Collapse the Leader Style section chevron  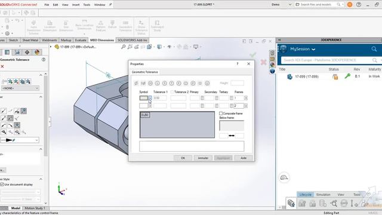coord(41,179)
